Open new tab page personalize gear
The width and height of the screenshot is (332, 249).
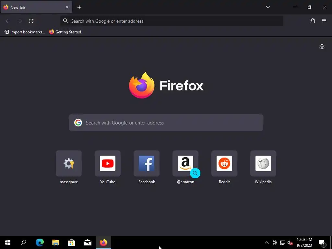[322, 47]
